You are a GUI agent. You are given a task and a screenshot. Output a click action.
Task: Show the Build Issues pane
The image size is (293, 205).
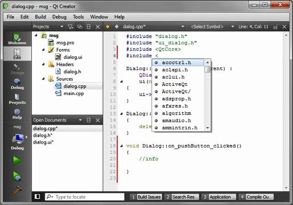146,197
